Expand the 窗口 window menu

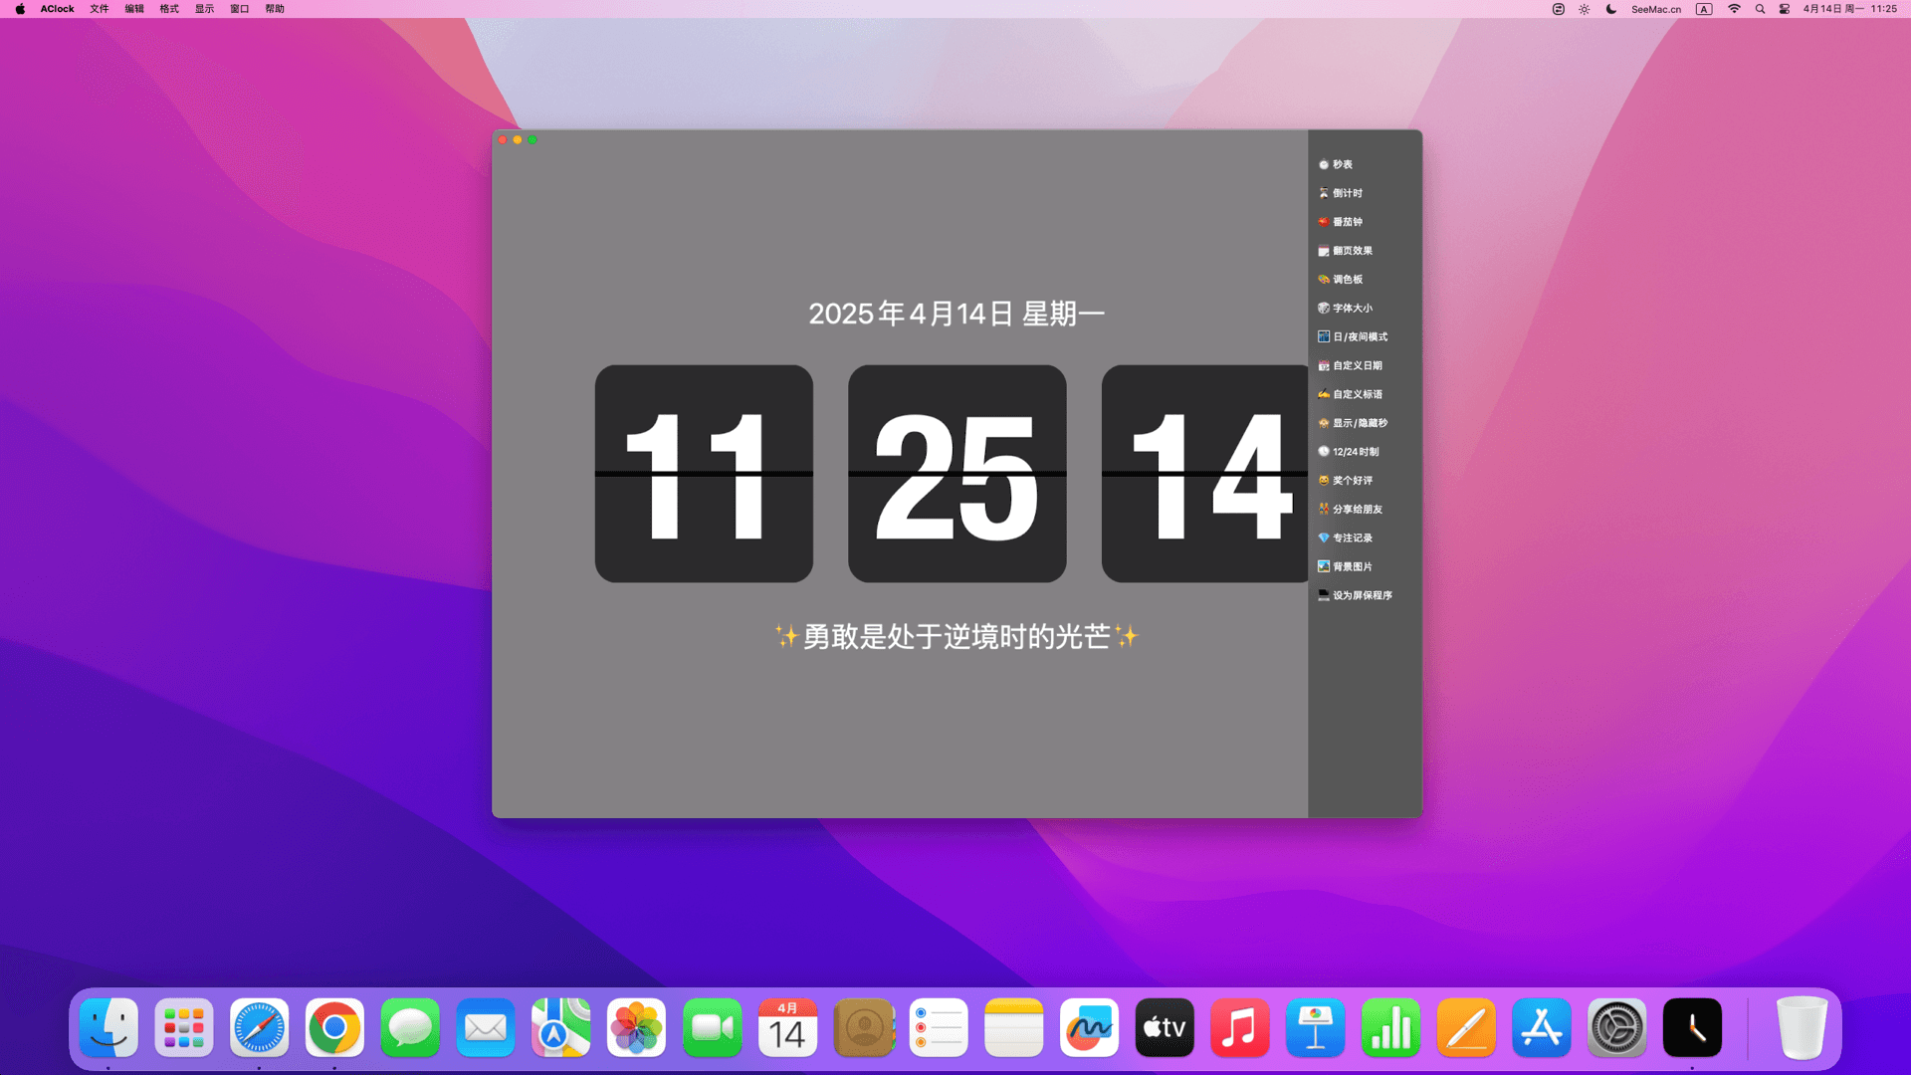click(x=239, y=9)
